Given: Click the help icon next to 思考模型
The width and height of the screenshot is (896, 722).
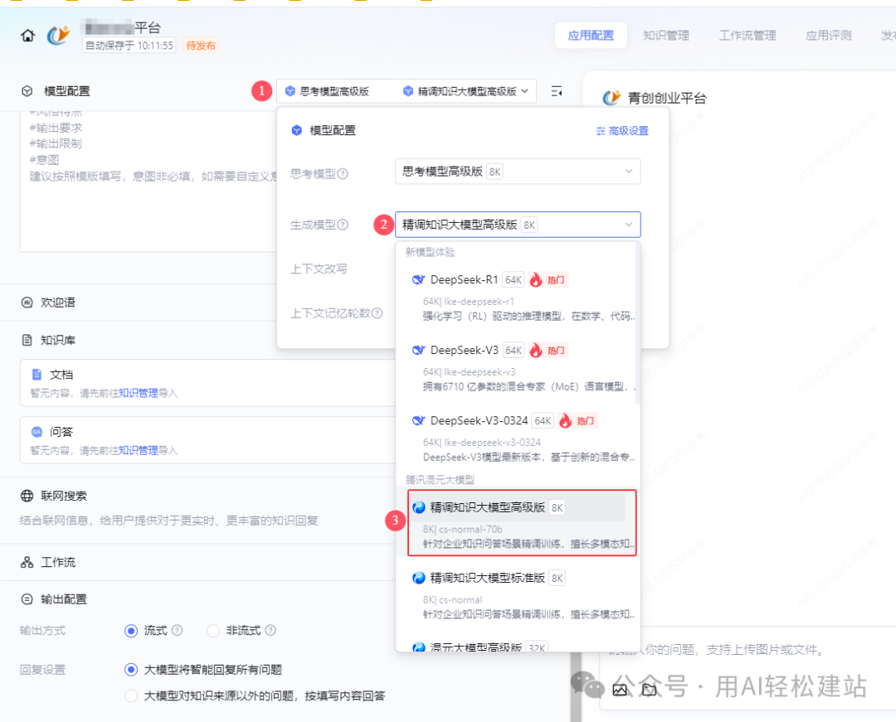Looking at the screenshot, I should click(x=343, y=173).
